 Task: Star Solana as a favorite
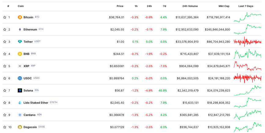[5, 91]
